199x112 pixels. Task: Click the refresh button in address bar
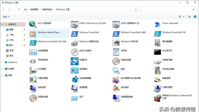136,10
